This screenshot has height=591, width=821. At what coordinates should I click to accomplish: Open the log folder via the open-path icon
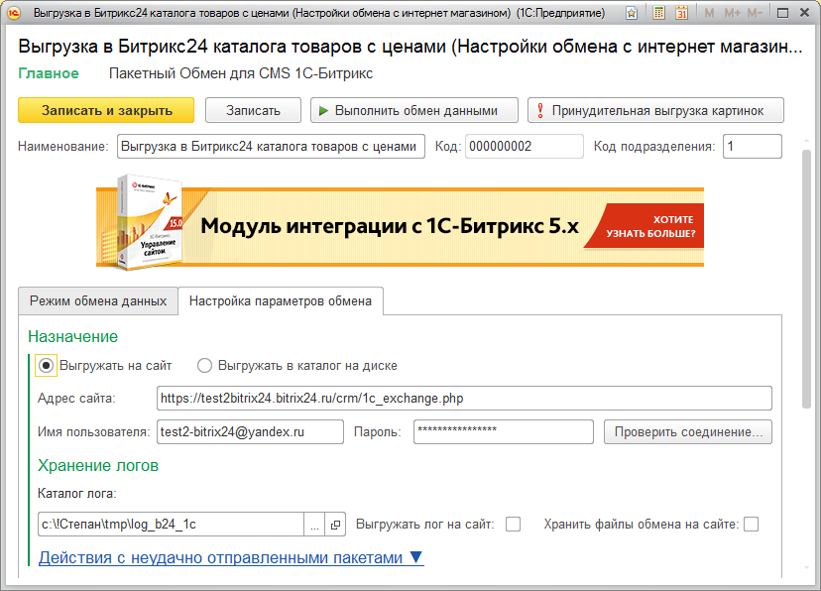pos(335,524)
